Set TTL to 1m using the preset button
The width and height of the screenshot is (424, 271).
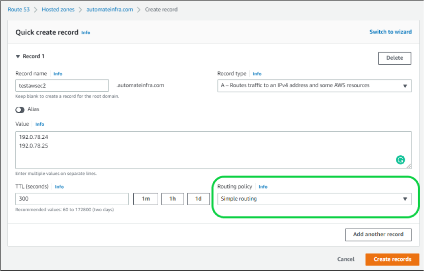tap(145, 199)
